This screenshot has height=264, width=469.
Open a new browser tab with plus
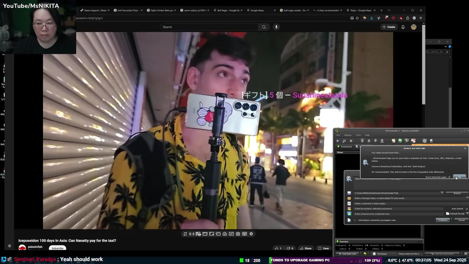point(381,10)
